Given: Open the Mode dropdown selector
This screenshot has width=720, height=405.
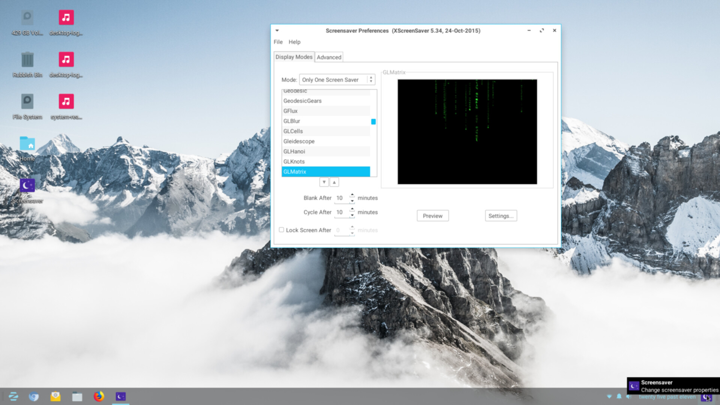Looking at the screenshot, I should click(x=337, y=79).
